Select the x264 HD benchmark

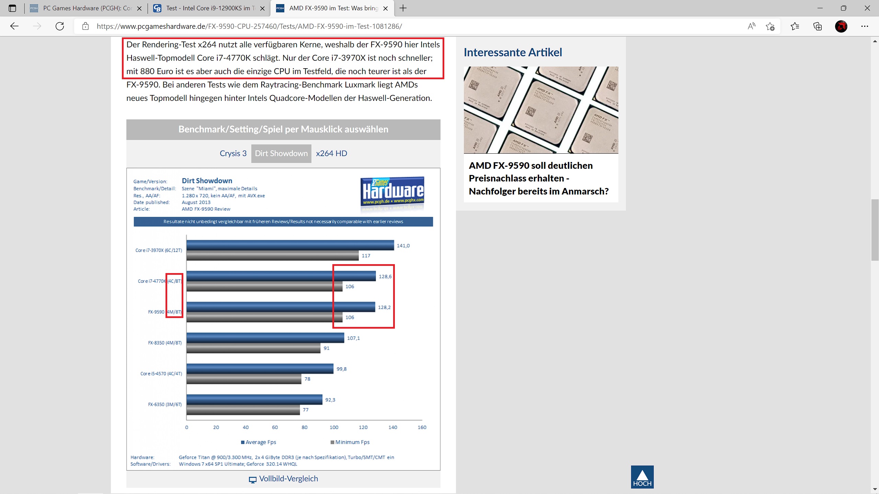coord(331,153)
